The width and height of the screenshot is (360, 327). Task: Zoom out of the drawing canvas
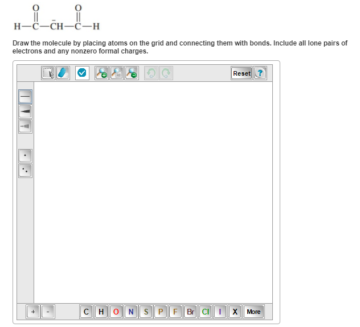coord(132,73)
